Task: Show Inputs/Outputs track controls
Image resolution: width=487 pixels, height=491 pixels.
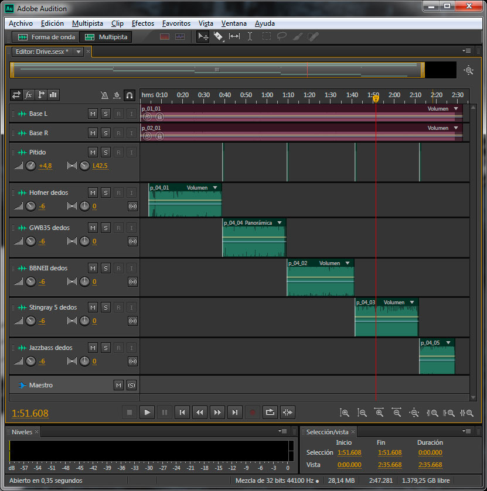Action: [x=16, y=95]
